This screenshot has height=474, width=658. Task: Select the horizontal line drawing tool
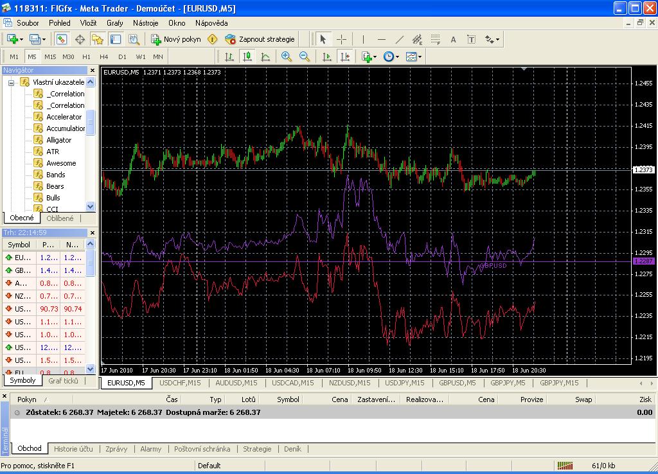[382, 39]
